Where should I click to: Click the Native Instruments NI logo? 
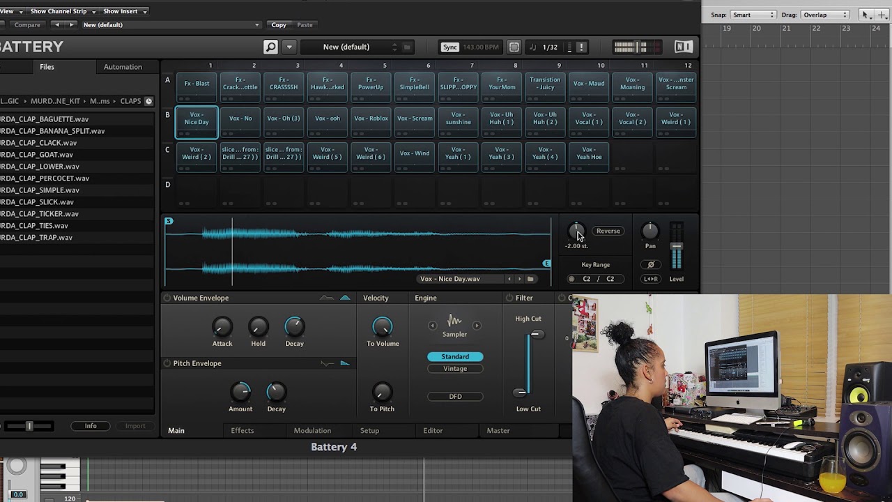[x=684, y=47]
